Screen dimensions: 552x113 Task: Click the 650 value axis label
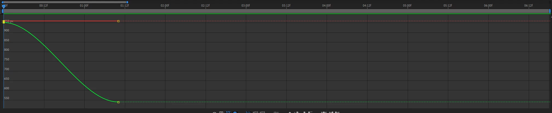tap(7, 79)
